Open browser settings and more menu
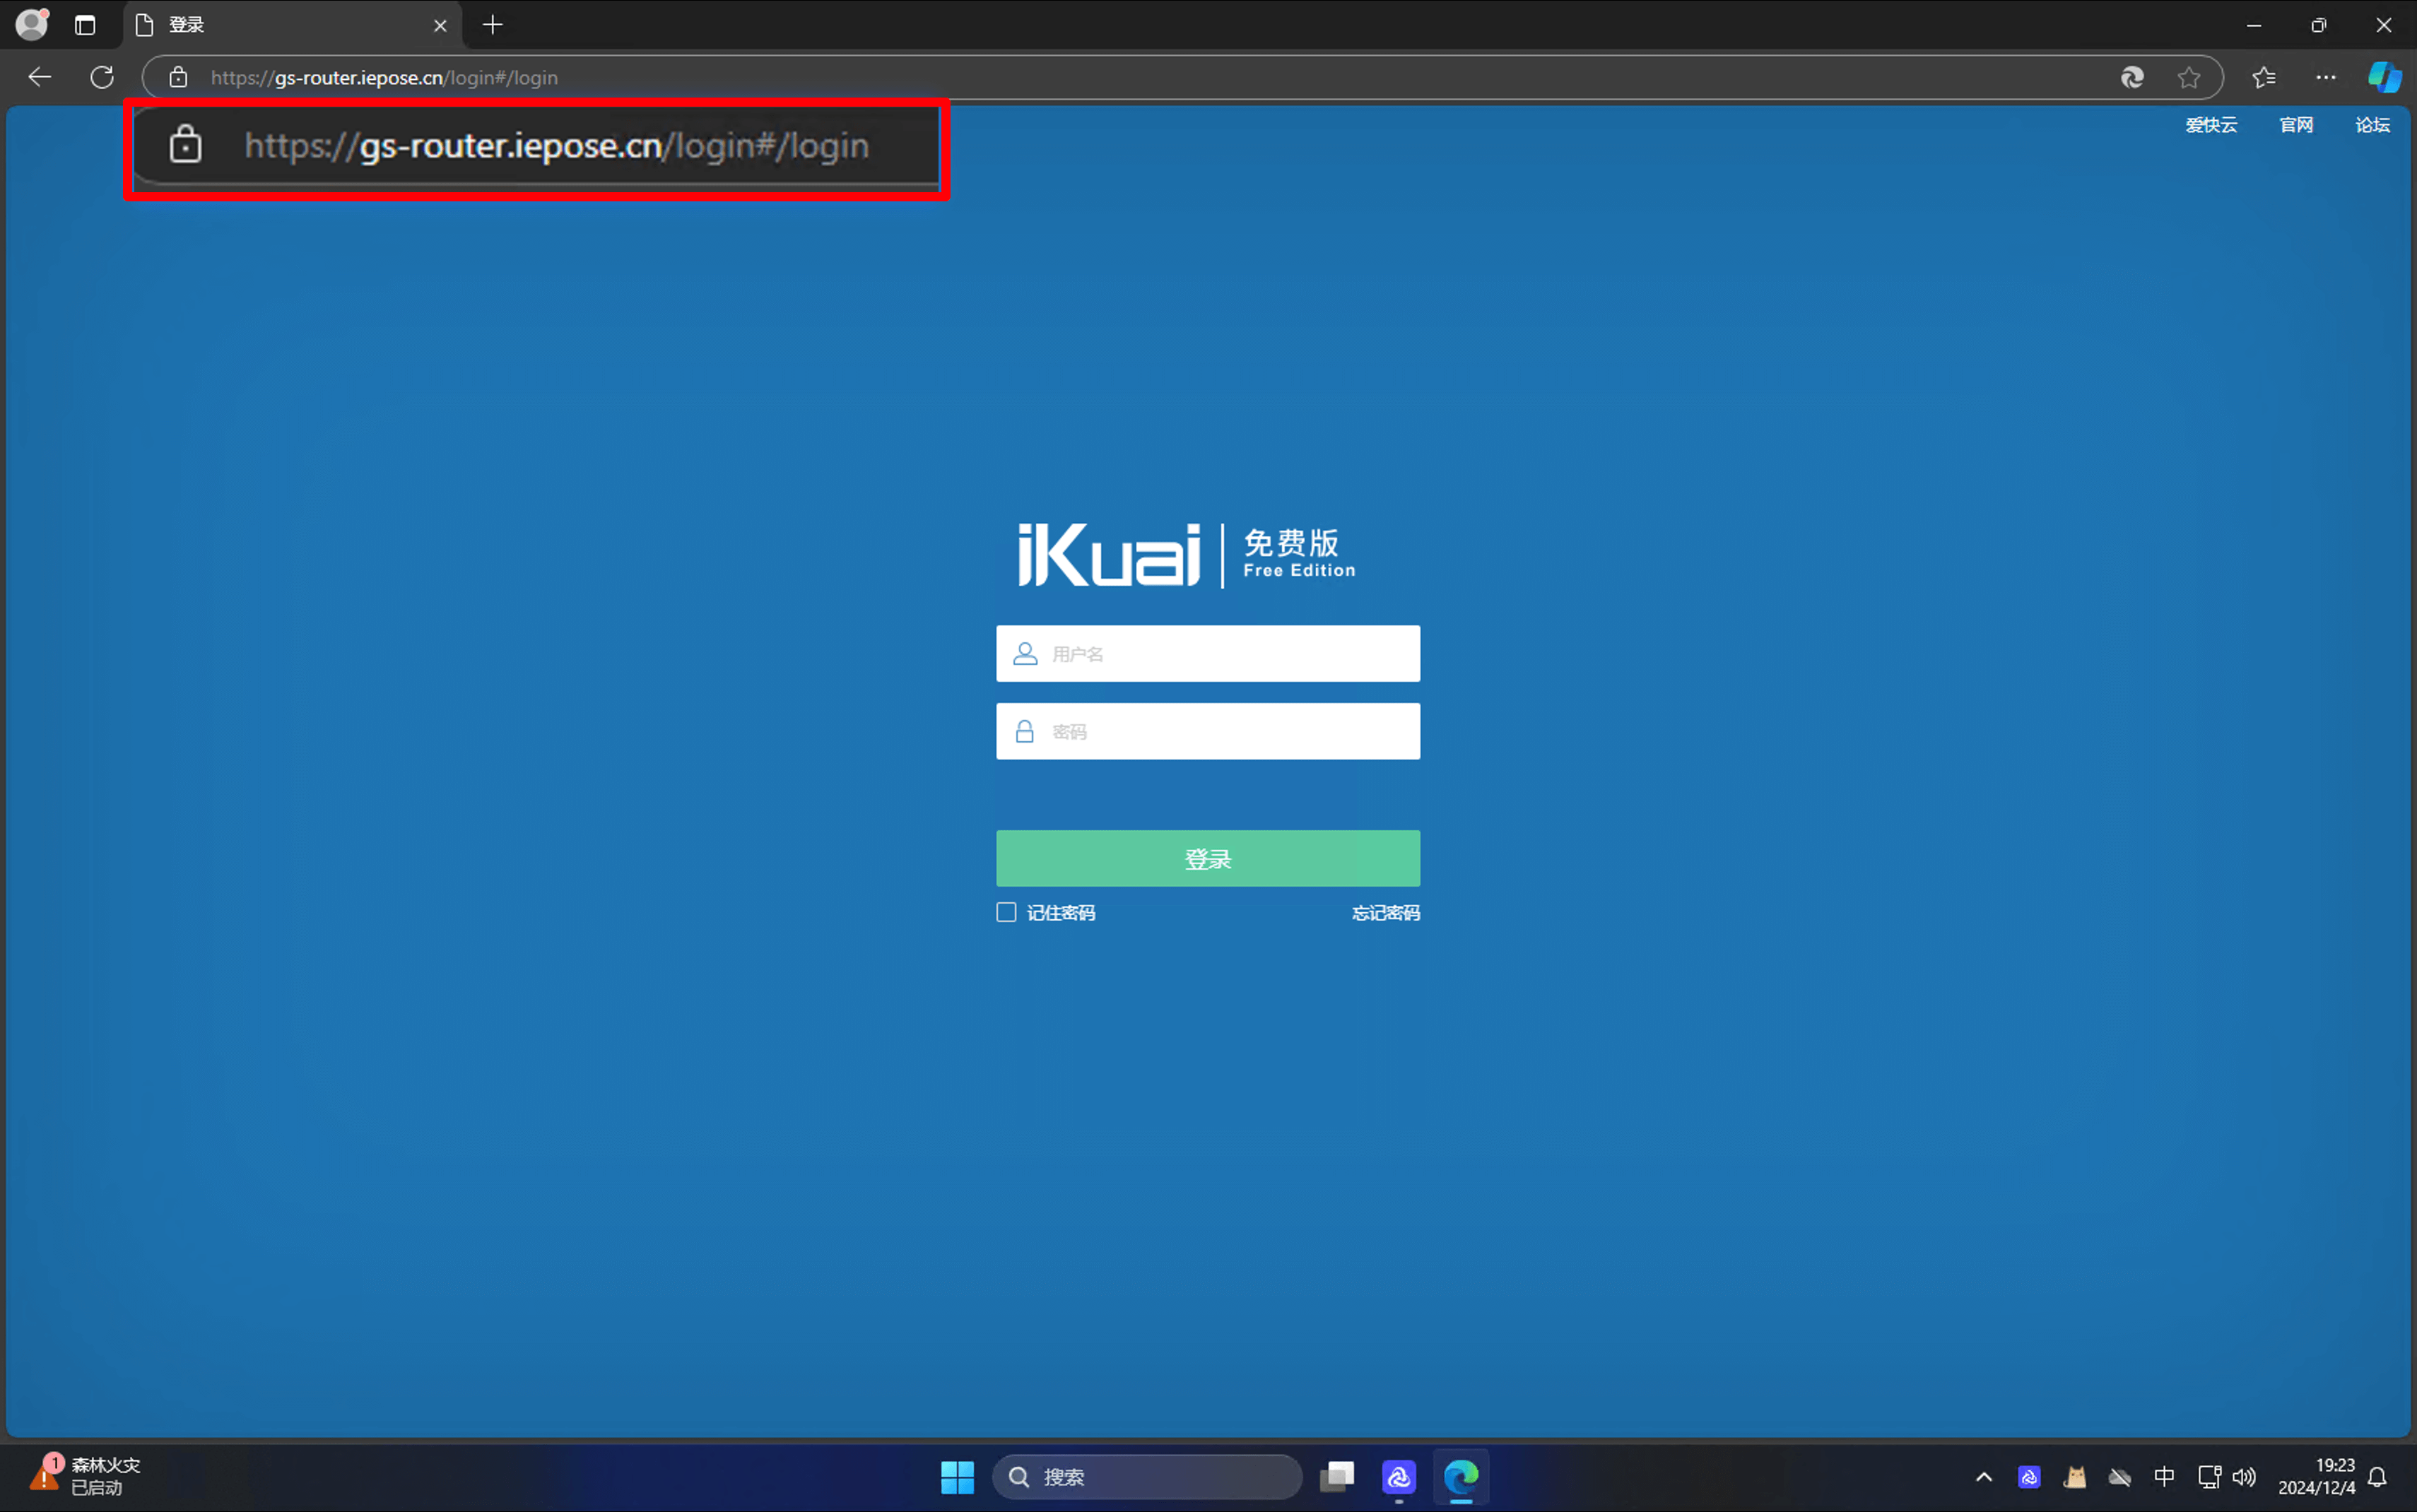2417x1512 pixels. point(2326,77)
